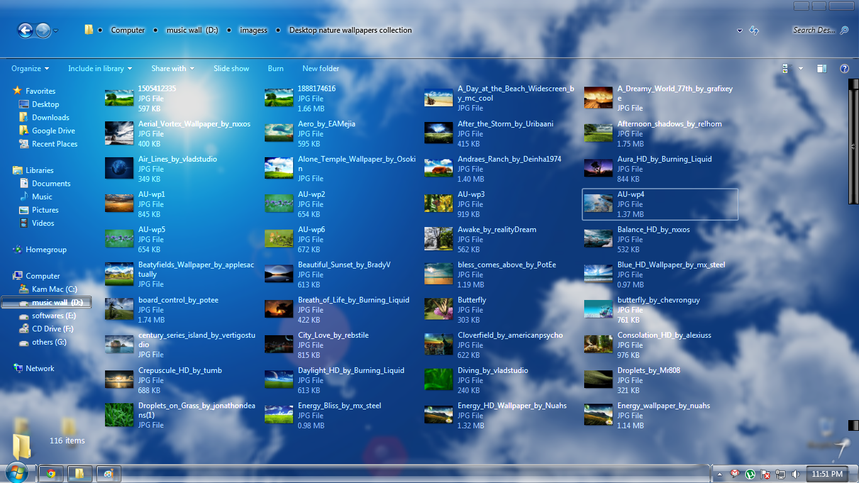The image size is (859, 483).
Task: Start a Slide show of the wallpapers
Action: (231, 68)
